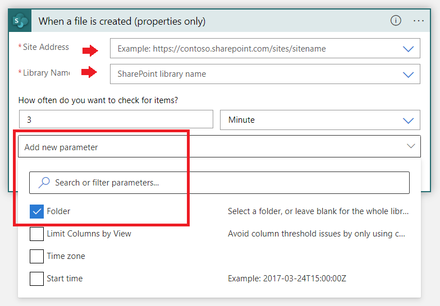Open the Library Name dropdown arrow
Viewport: 440px width, 306px height.
409,74
